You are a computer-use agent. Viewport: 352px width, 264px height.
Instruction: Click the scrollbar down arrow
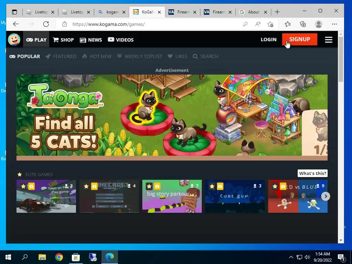tap(341, 240)
